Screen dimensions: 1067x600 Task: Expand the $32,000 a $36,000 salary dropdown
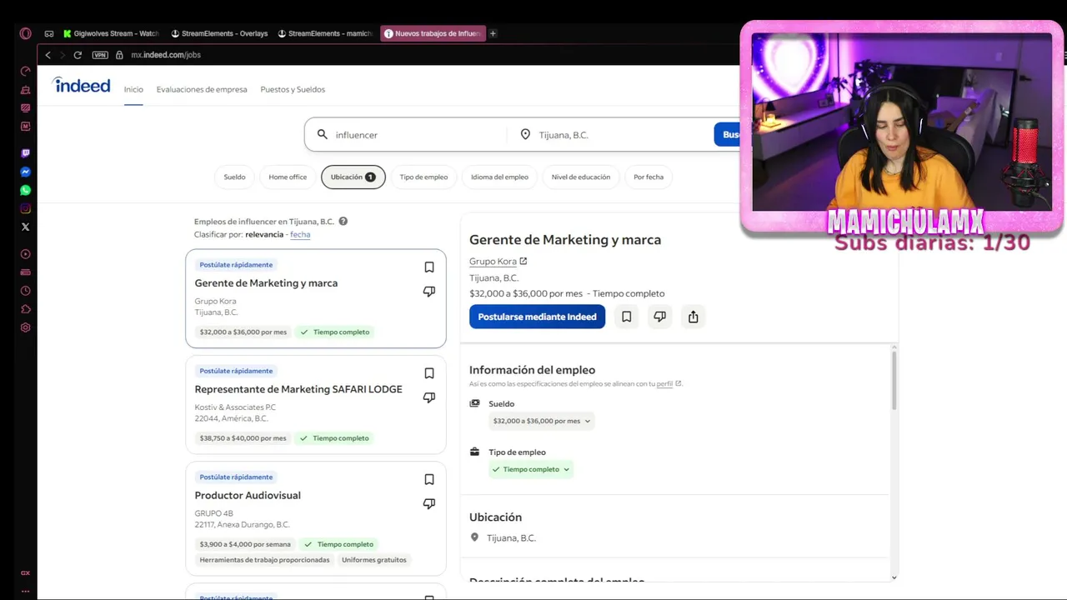542,421
